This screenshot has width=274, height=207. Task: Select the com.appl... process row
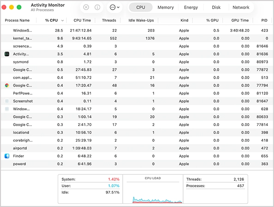click(137, 78)
